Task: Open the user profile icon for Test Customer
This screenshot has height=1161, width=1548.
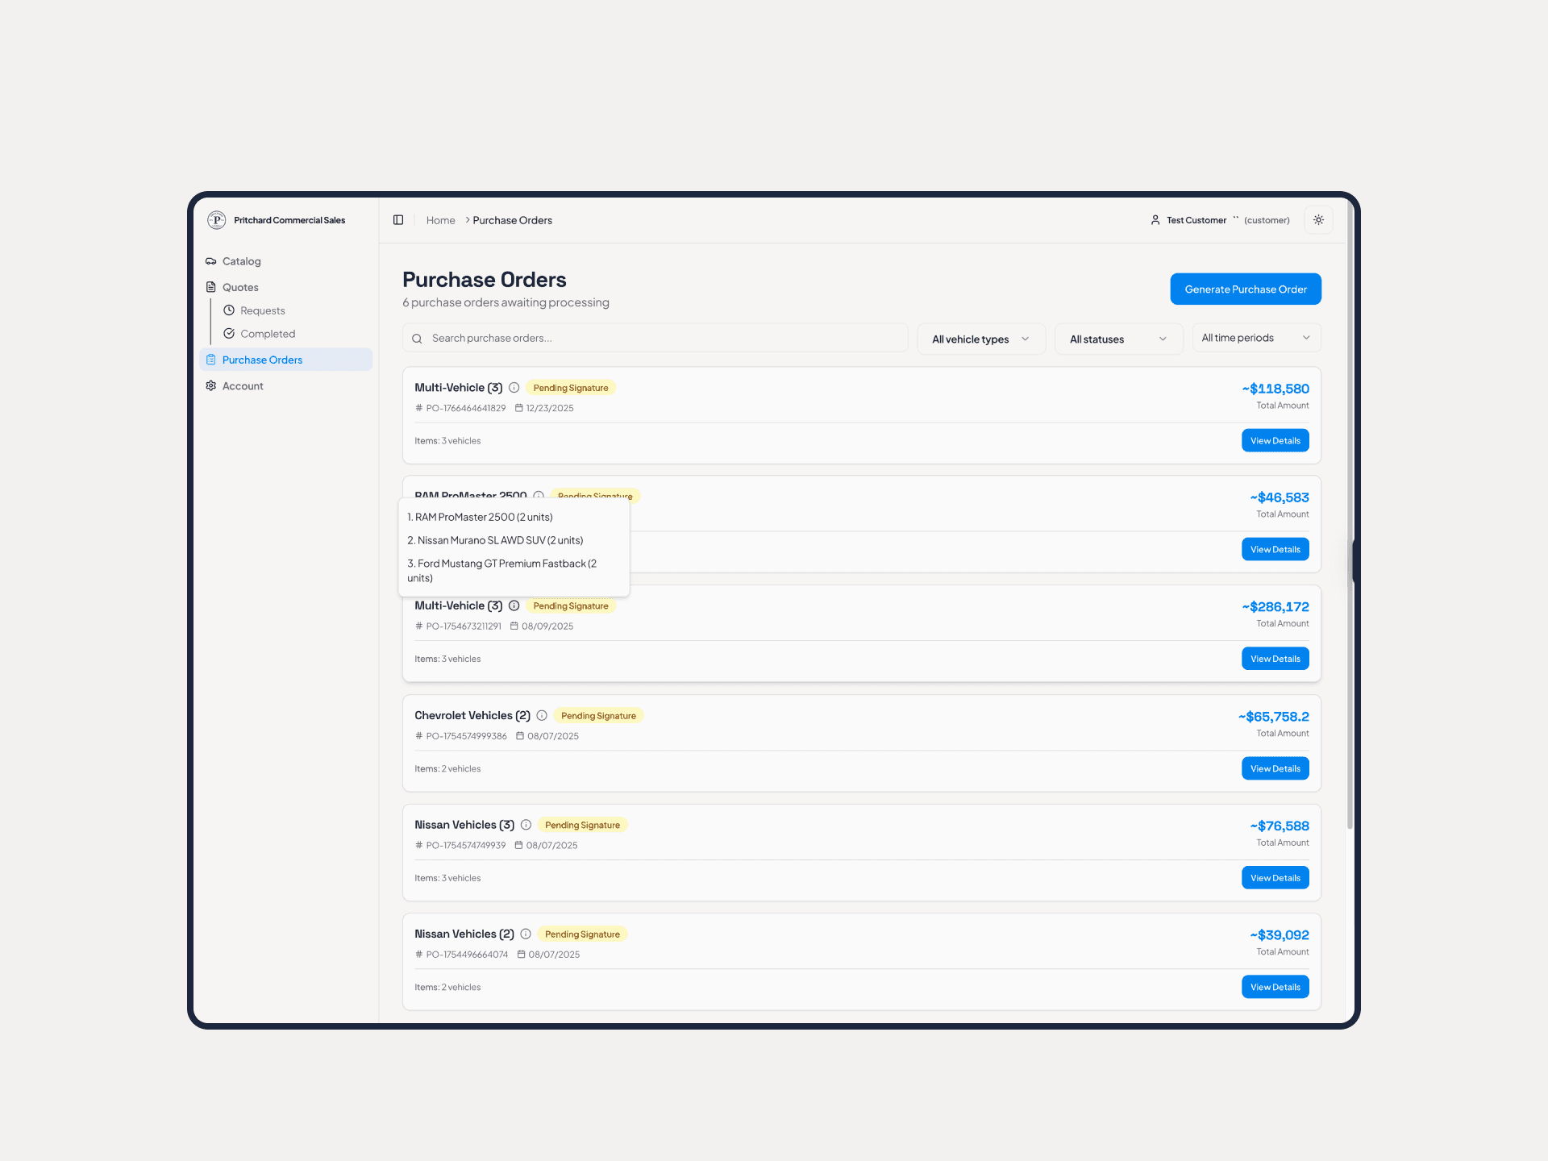Action: 1155,220
